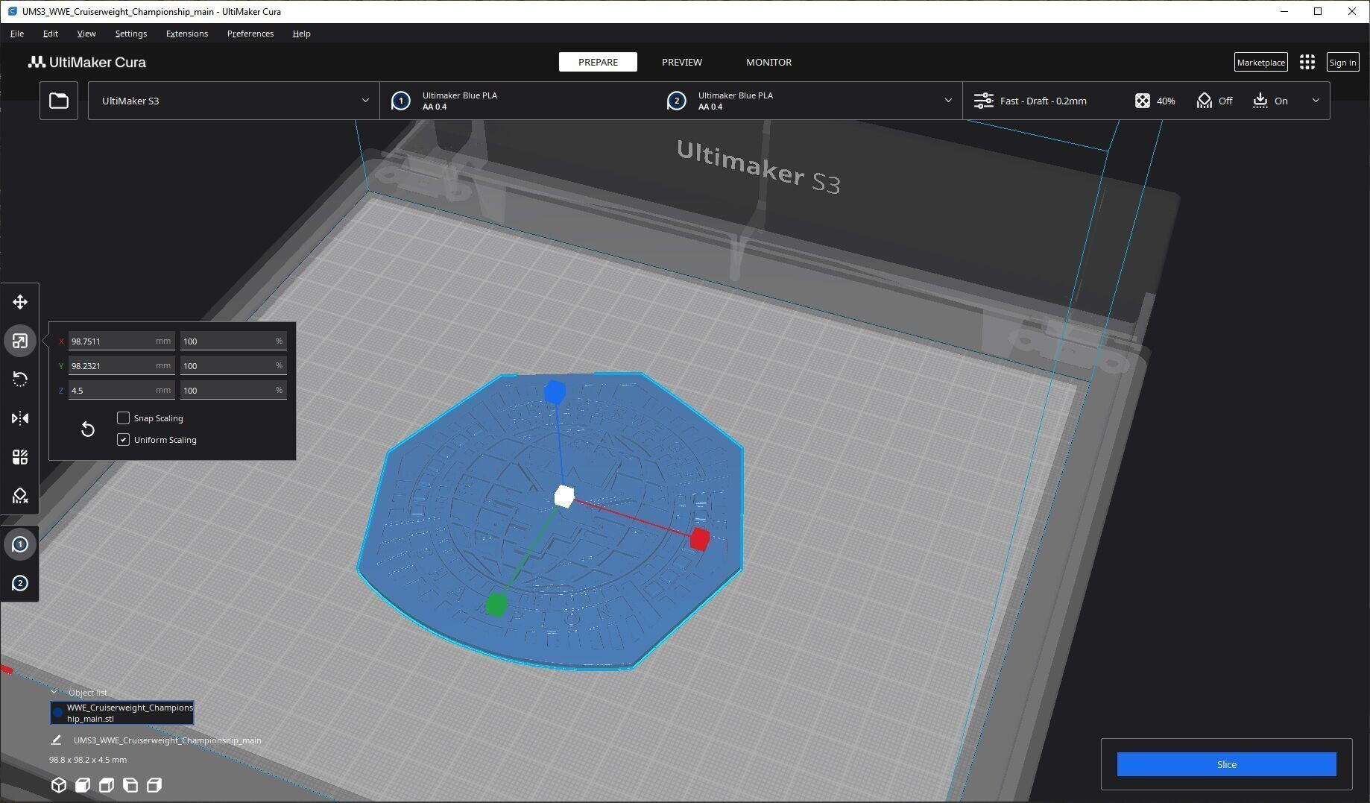Click the green Y-axis scale handle
1370x803 pixels.
[x=496, y=605]
